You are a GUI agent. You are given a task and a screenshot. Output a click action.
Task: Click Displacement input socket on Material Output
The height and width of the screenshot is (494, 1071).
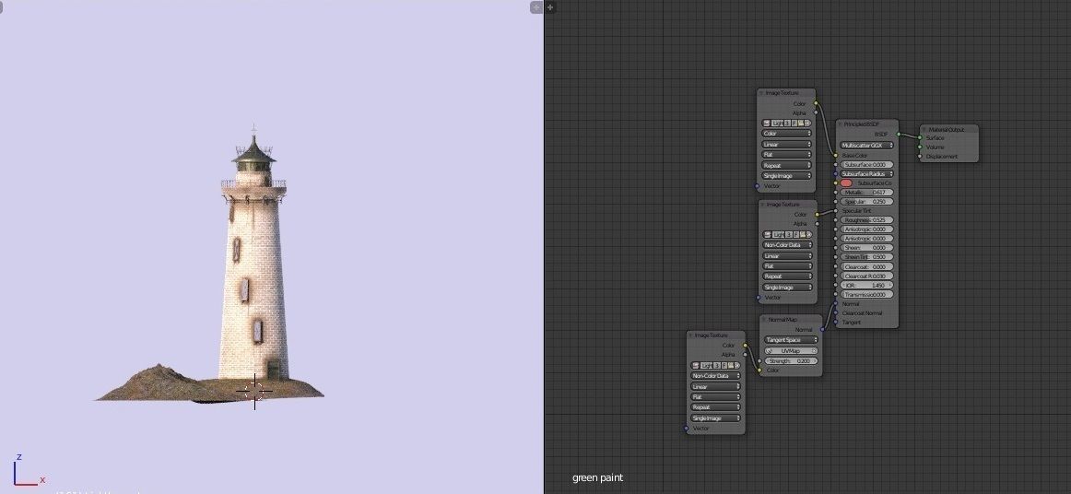920,157
